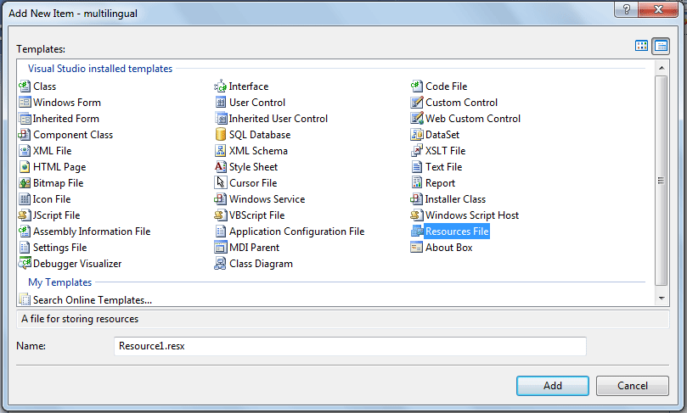Select the Custom Control template icon
The width and height of the screenshot is (687, 413).
(x=417, y=103)
